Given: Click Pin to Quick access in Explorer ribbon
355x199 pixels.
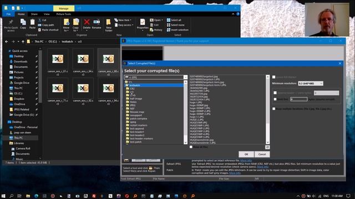Looking at the screenshot, I should pos(11,25).
